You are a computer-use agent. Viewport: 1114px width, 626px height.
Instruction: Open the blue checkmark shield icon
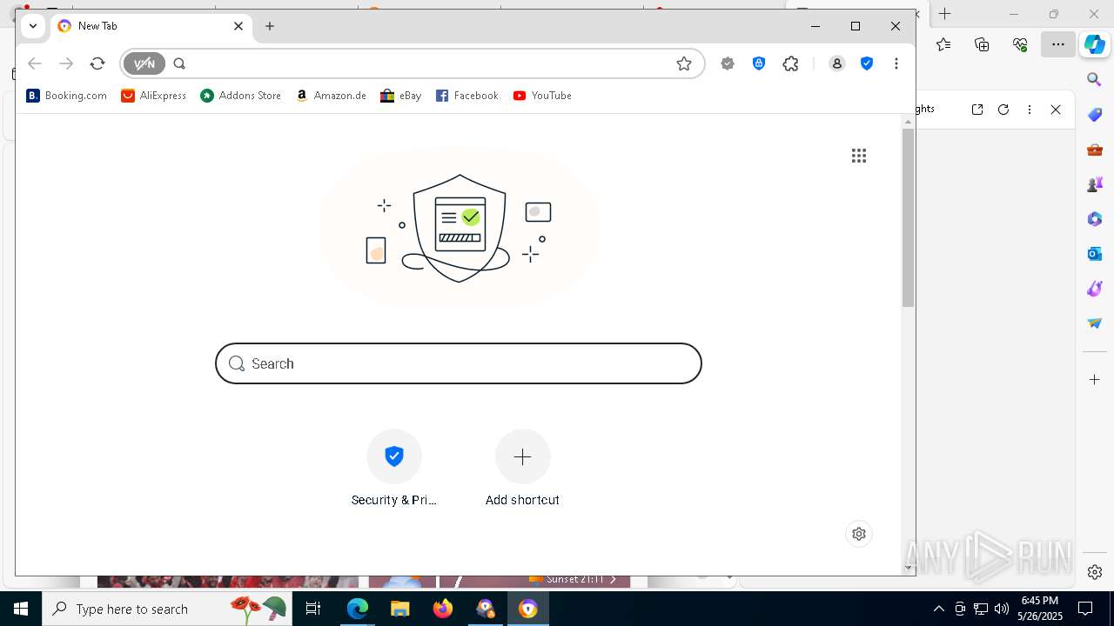coord(867,63)
